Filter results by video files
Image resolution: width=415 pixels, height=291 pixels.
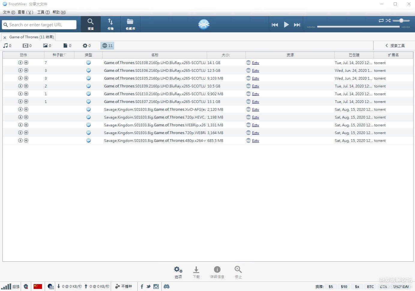(x=27, y=46)
